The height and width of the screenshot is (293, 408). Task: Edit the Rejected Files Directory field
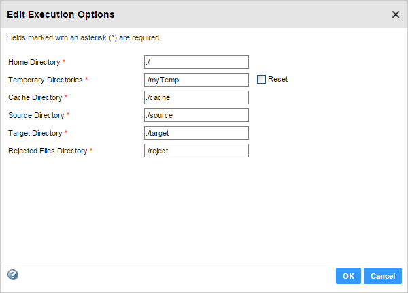click(197, 151)
